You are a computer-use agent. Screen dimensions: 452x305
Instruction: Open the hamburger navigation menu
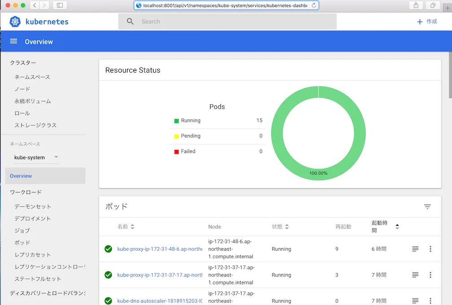coord(13,41)
